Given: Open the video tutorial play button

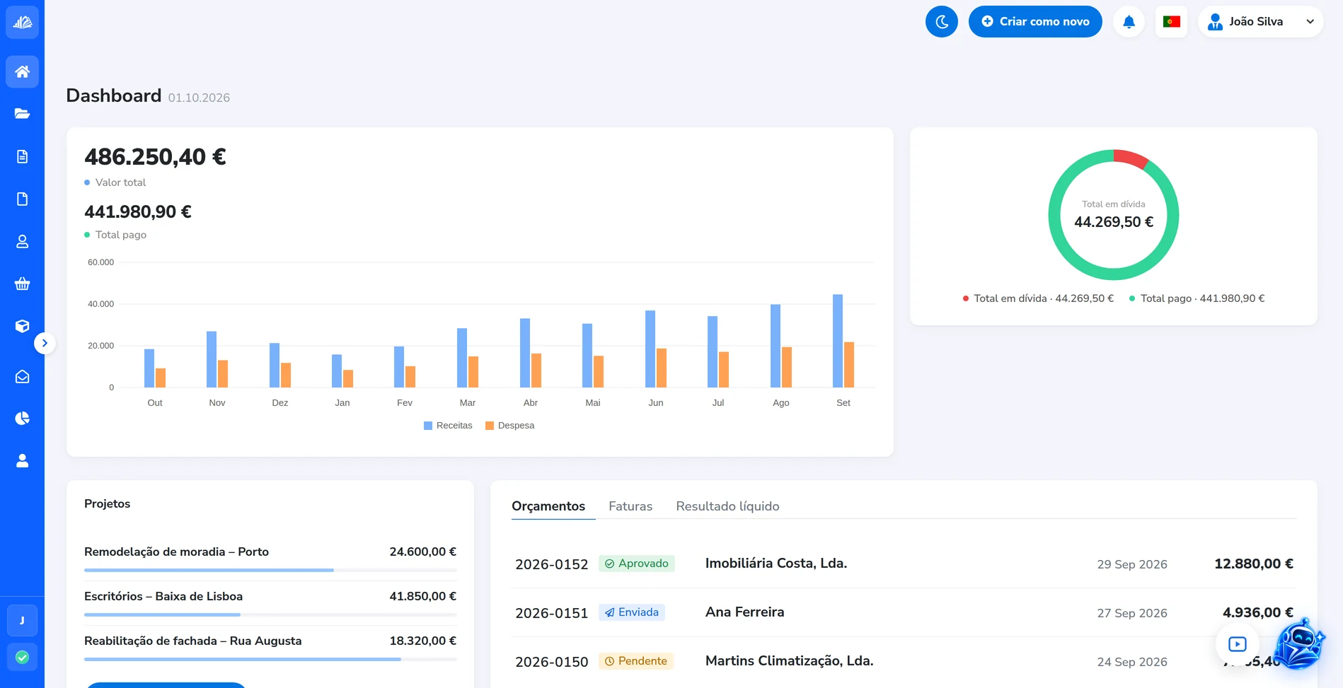Looking at the screenshot, I should tap(1237, 643).
